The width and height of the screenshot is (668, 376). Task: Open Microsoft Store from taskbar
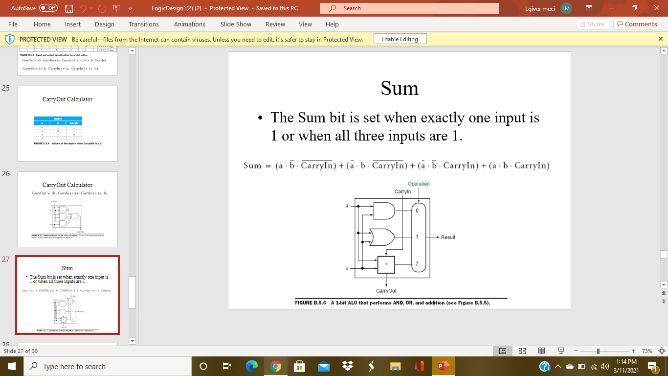(x=299, y=366)
